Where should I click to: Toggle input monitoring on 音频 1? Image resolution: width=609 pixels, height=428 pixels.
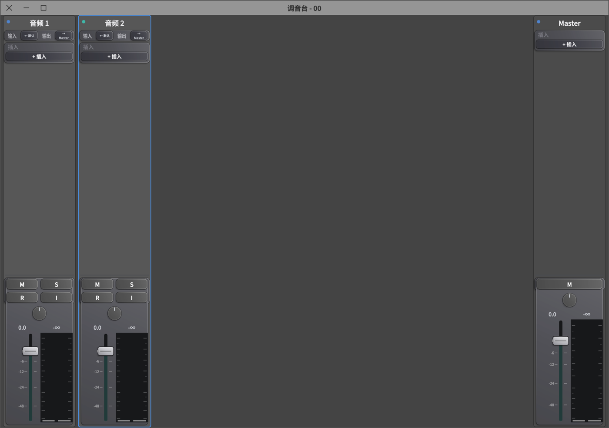click(x=57, y=298)
